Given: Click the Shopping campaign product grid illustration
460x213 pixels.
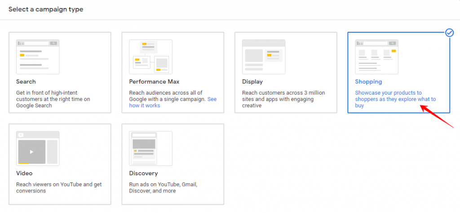Looking at the screenshot, I should point(377,57).
